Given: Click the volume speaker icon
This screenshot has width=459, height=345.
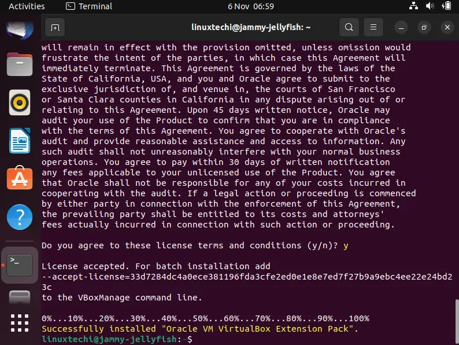Looking at the screenshot, I should coord(430,6).
